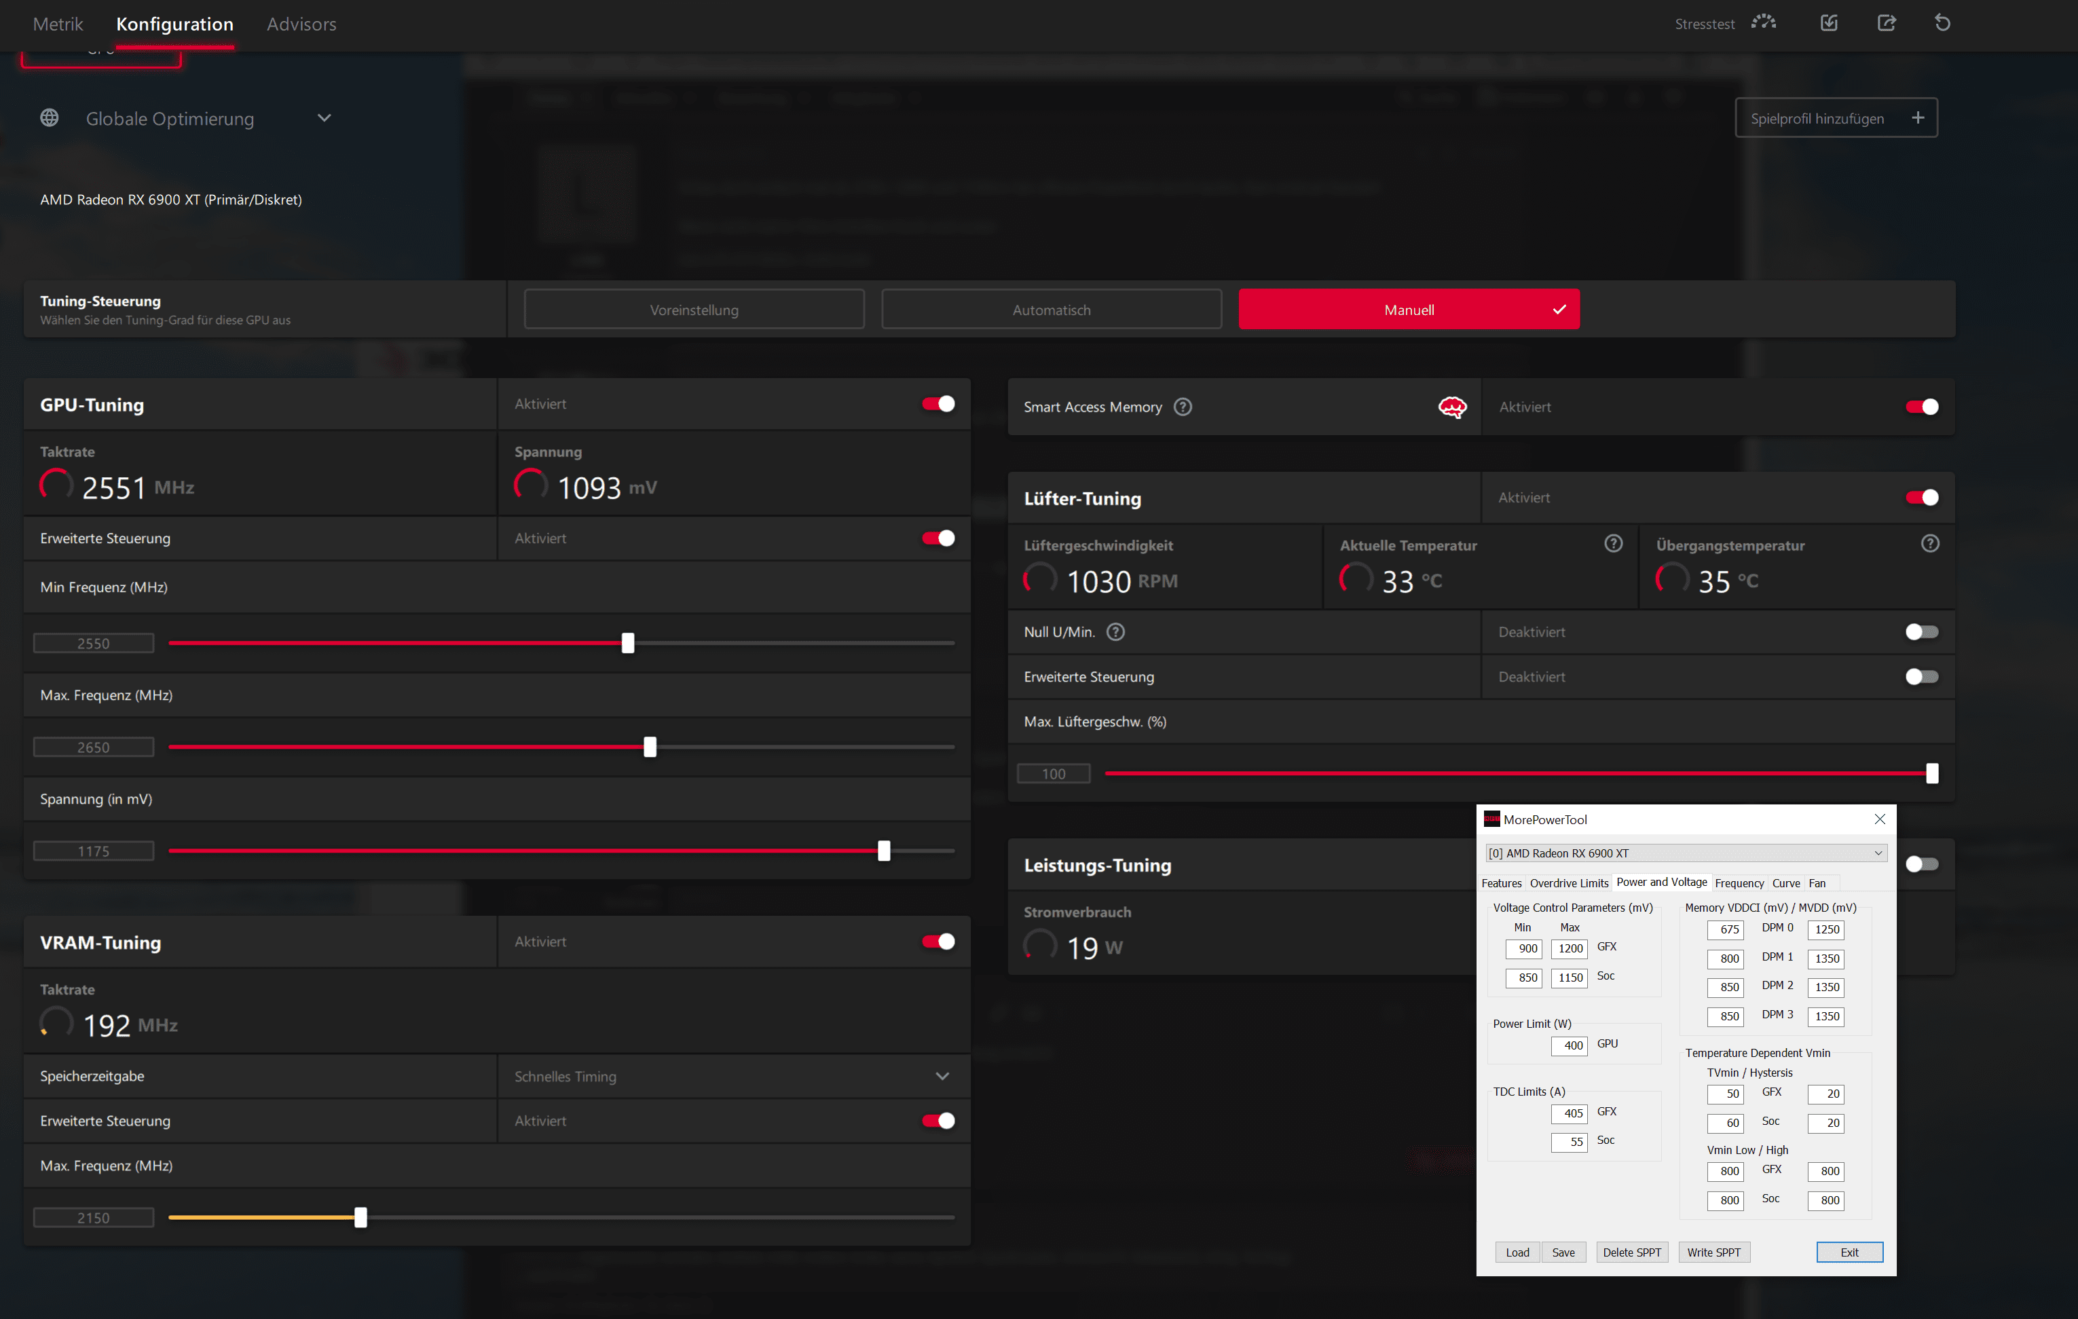Click the reset/undo arrow icon
Viewport: 2078px width, 1319px height.
(x=1942, y=22)
